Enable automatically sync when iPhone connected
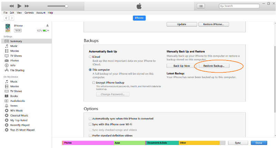The height and width of the screenshot is (148, 276). (x=90, y=119)
